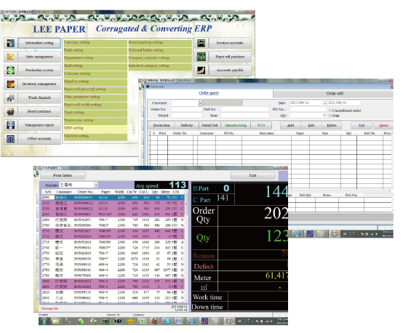Click the Order No. input field
The image size is (419, 333).
click(186, 109)
